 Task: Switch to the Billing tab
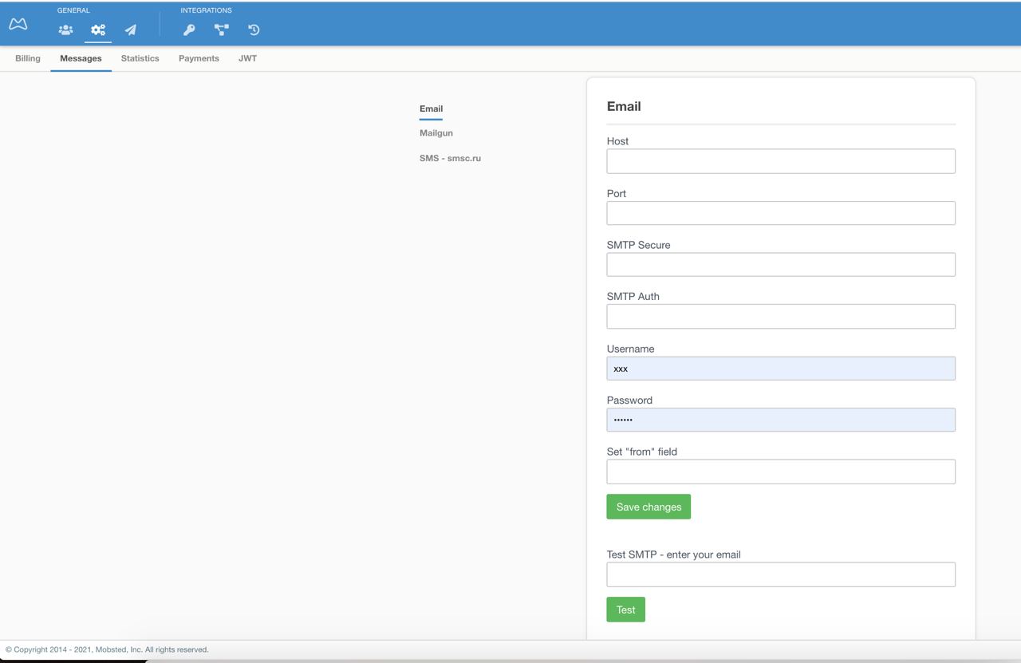pos(28,58)
